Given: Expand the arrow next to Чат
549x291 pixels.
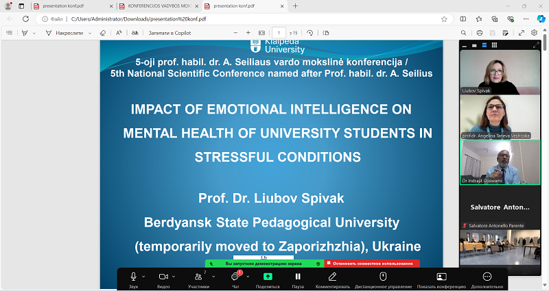Looking at the screenshot, I should click(x=248, y=277).
